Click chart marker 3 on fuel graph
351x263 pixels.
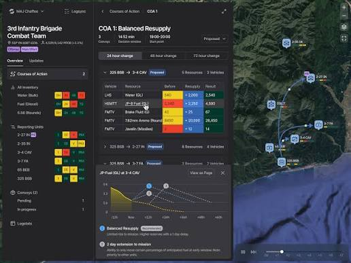[x=166, y=186]
